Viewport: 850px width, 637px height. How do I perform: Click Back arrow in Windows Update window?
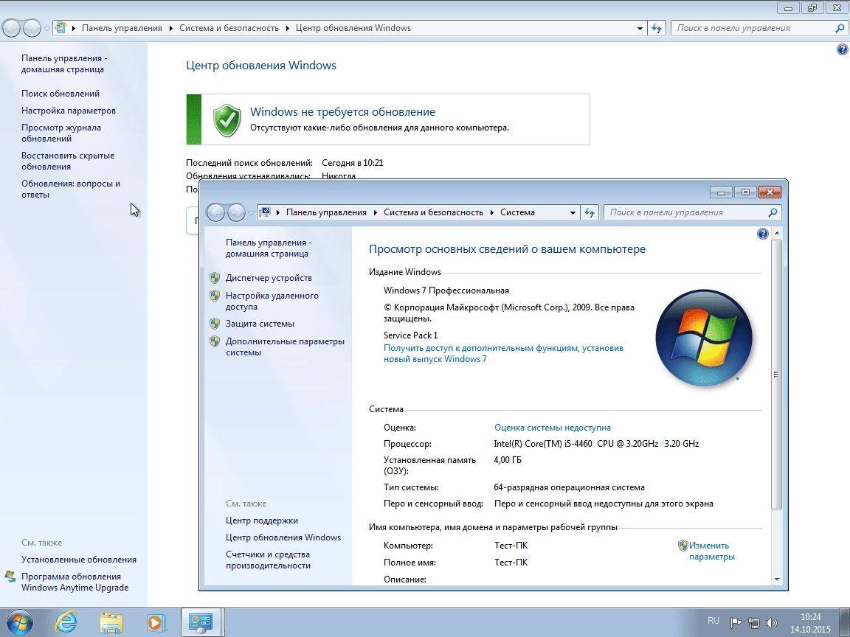pyautogui.click(x=12, y=28)
